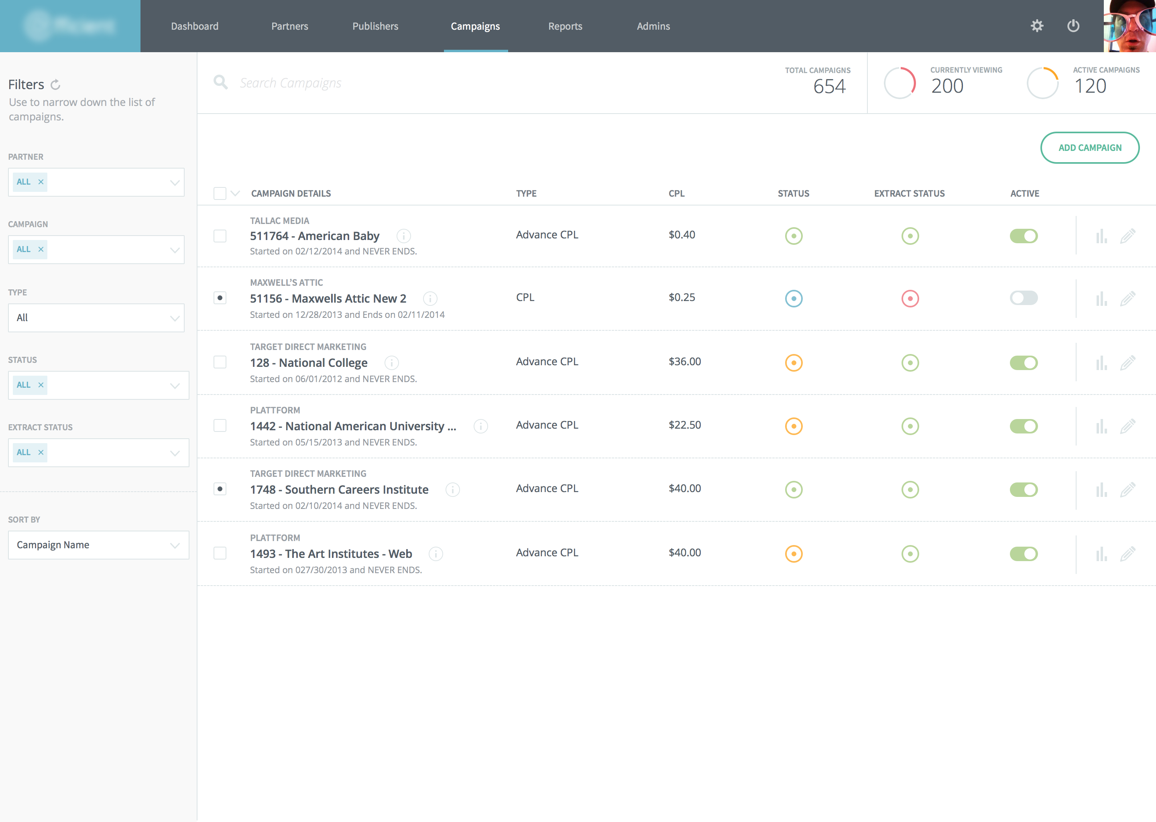
Task: Remove ALL tag from Extract Status filter
Action: 41,452
